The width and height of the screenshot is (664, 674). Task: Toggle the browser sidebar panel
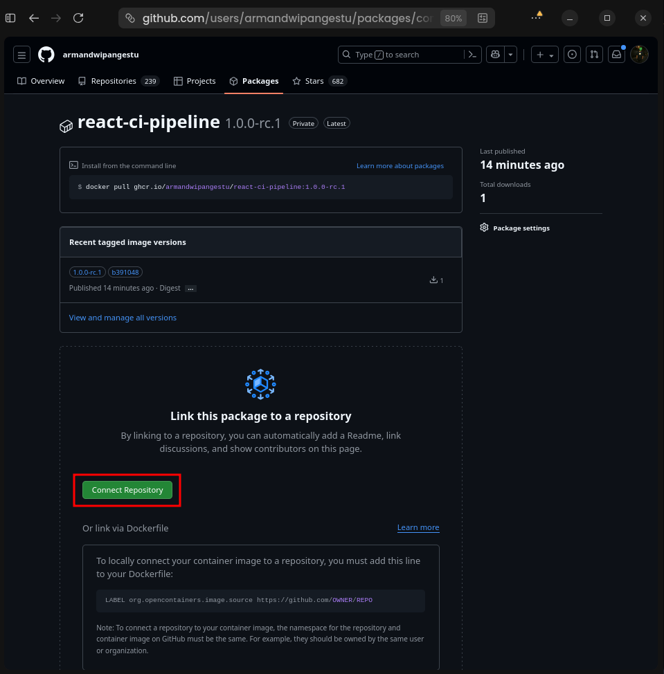tap(10, 17)
